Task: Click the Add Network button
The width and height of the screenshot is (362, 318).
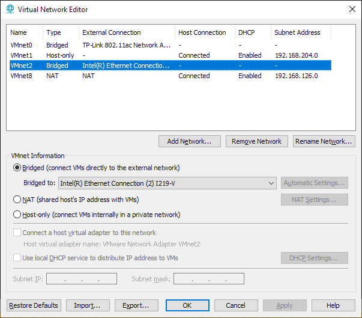Action: 189,141
